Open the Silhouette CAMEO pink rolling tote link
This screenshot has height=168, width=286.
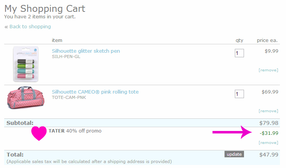95,92
